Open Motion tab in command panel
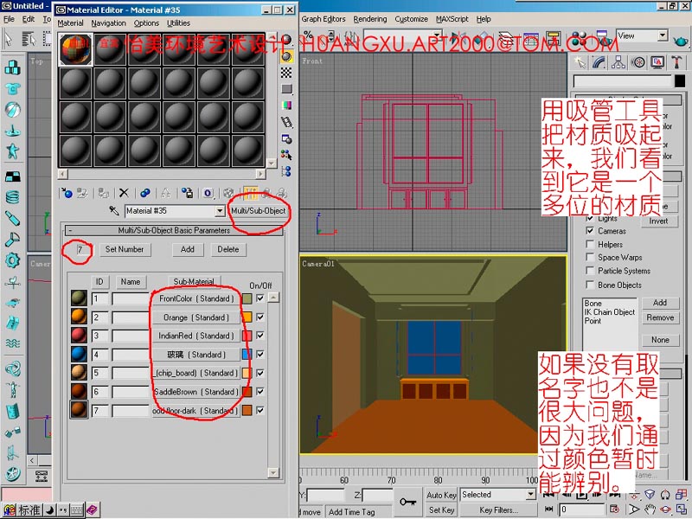The width and height of the screenshot is (692, 519). click(638, 62)
